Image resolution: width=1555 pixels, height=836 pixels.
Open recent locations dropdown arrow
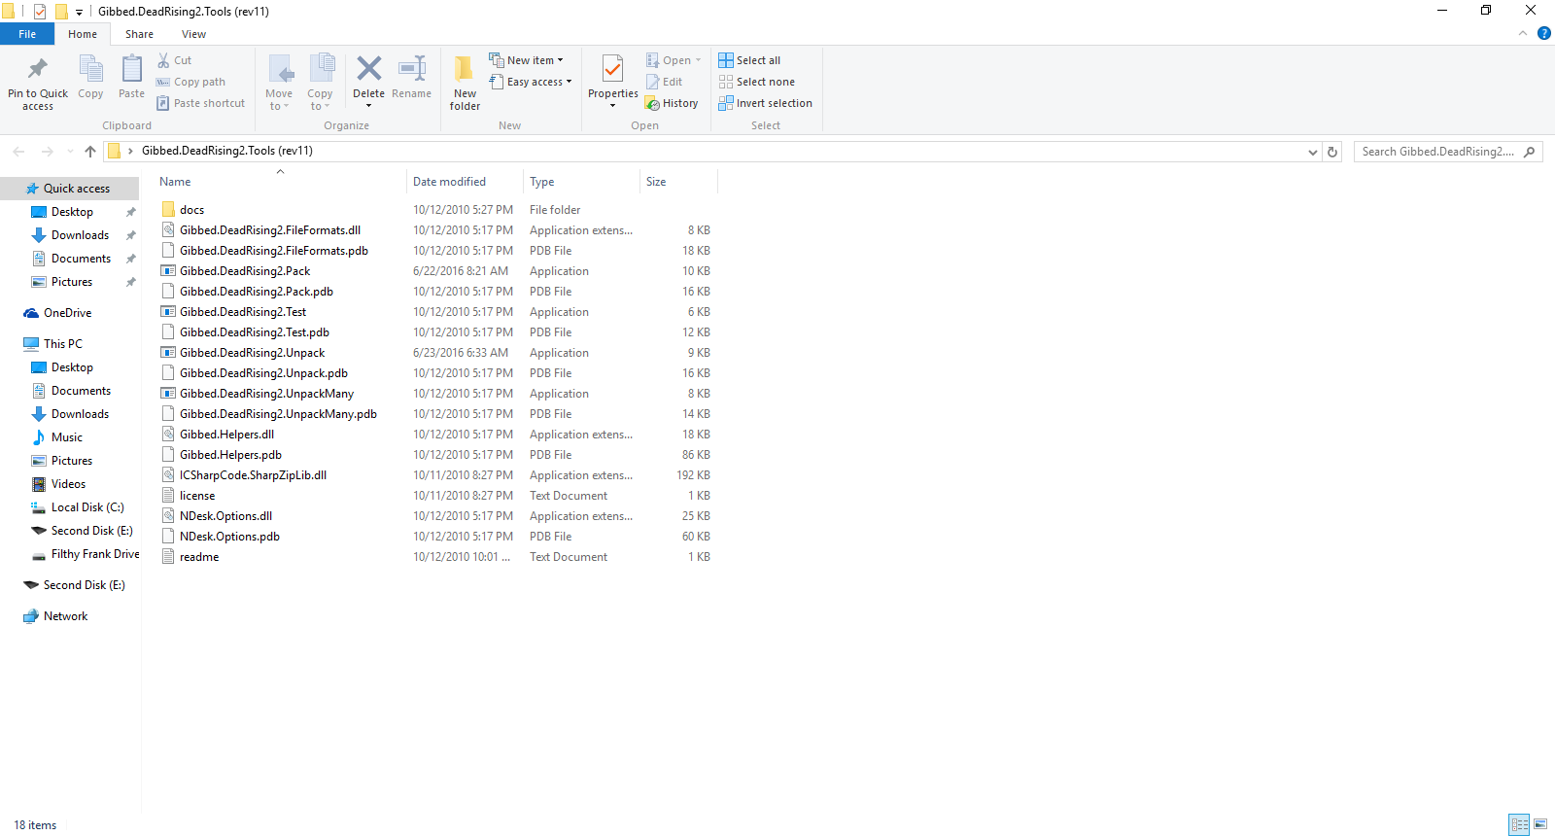tap(70, 152)
